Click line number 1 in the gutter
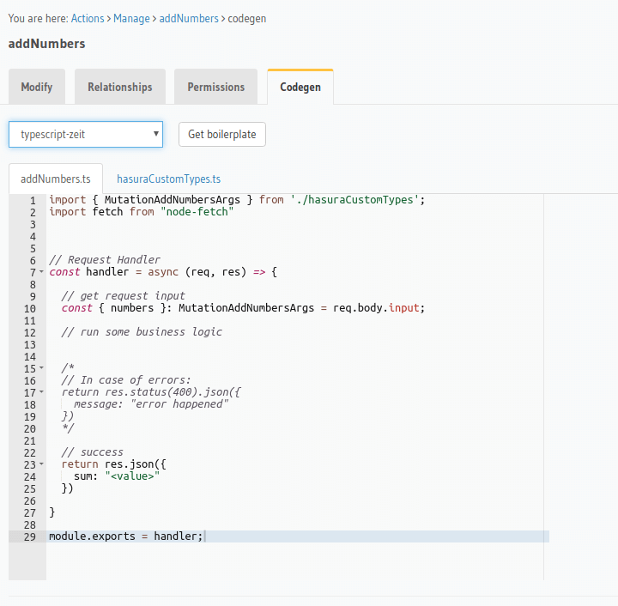Screen dimensions: 618x606 [x=32, y=200]
